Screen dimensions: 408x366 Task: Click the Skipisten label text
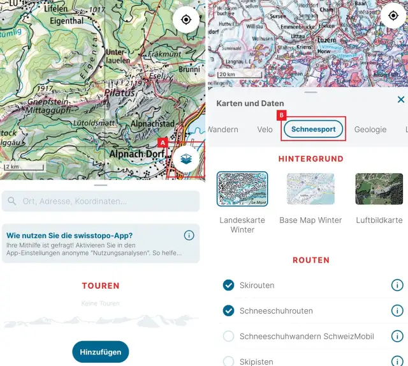coord(256,362)
